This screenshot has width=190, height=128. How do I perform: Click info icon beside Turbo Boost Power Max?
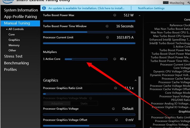click(115, 15)
